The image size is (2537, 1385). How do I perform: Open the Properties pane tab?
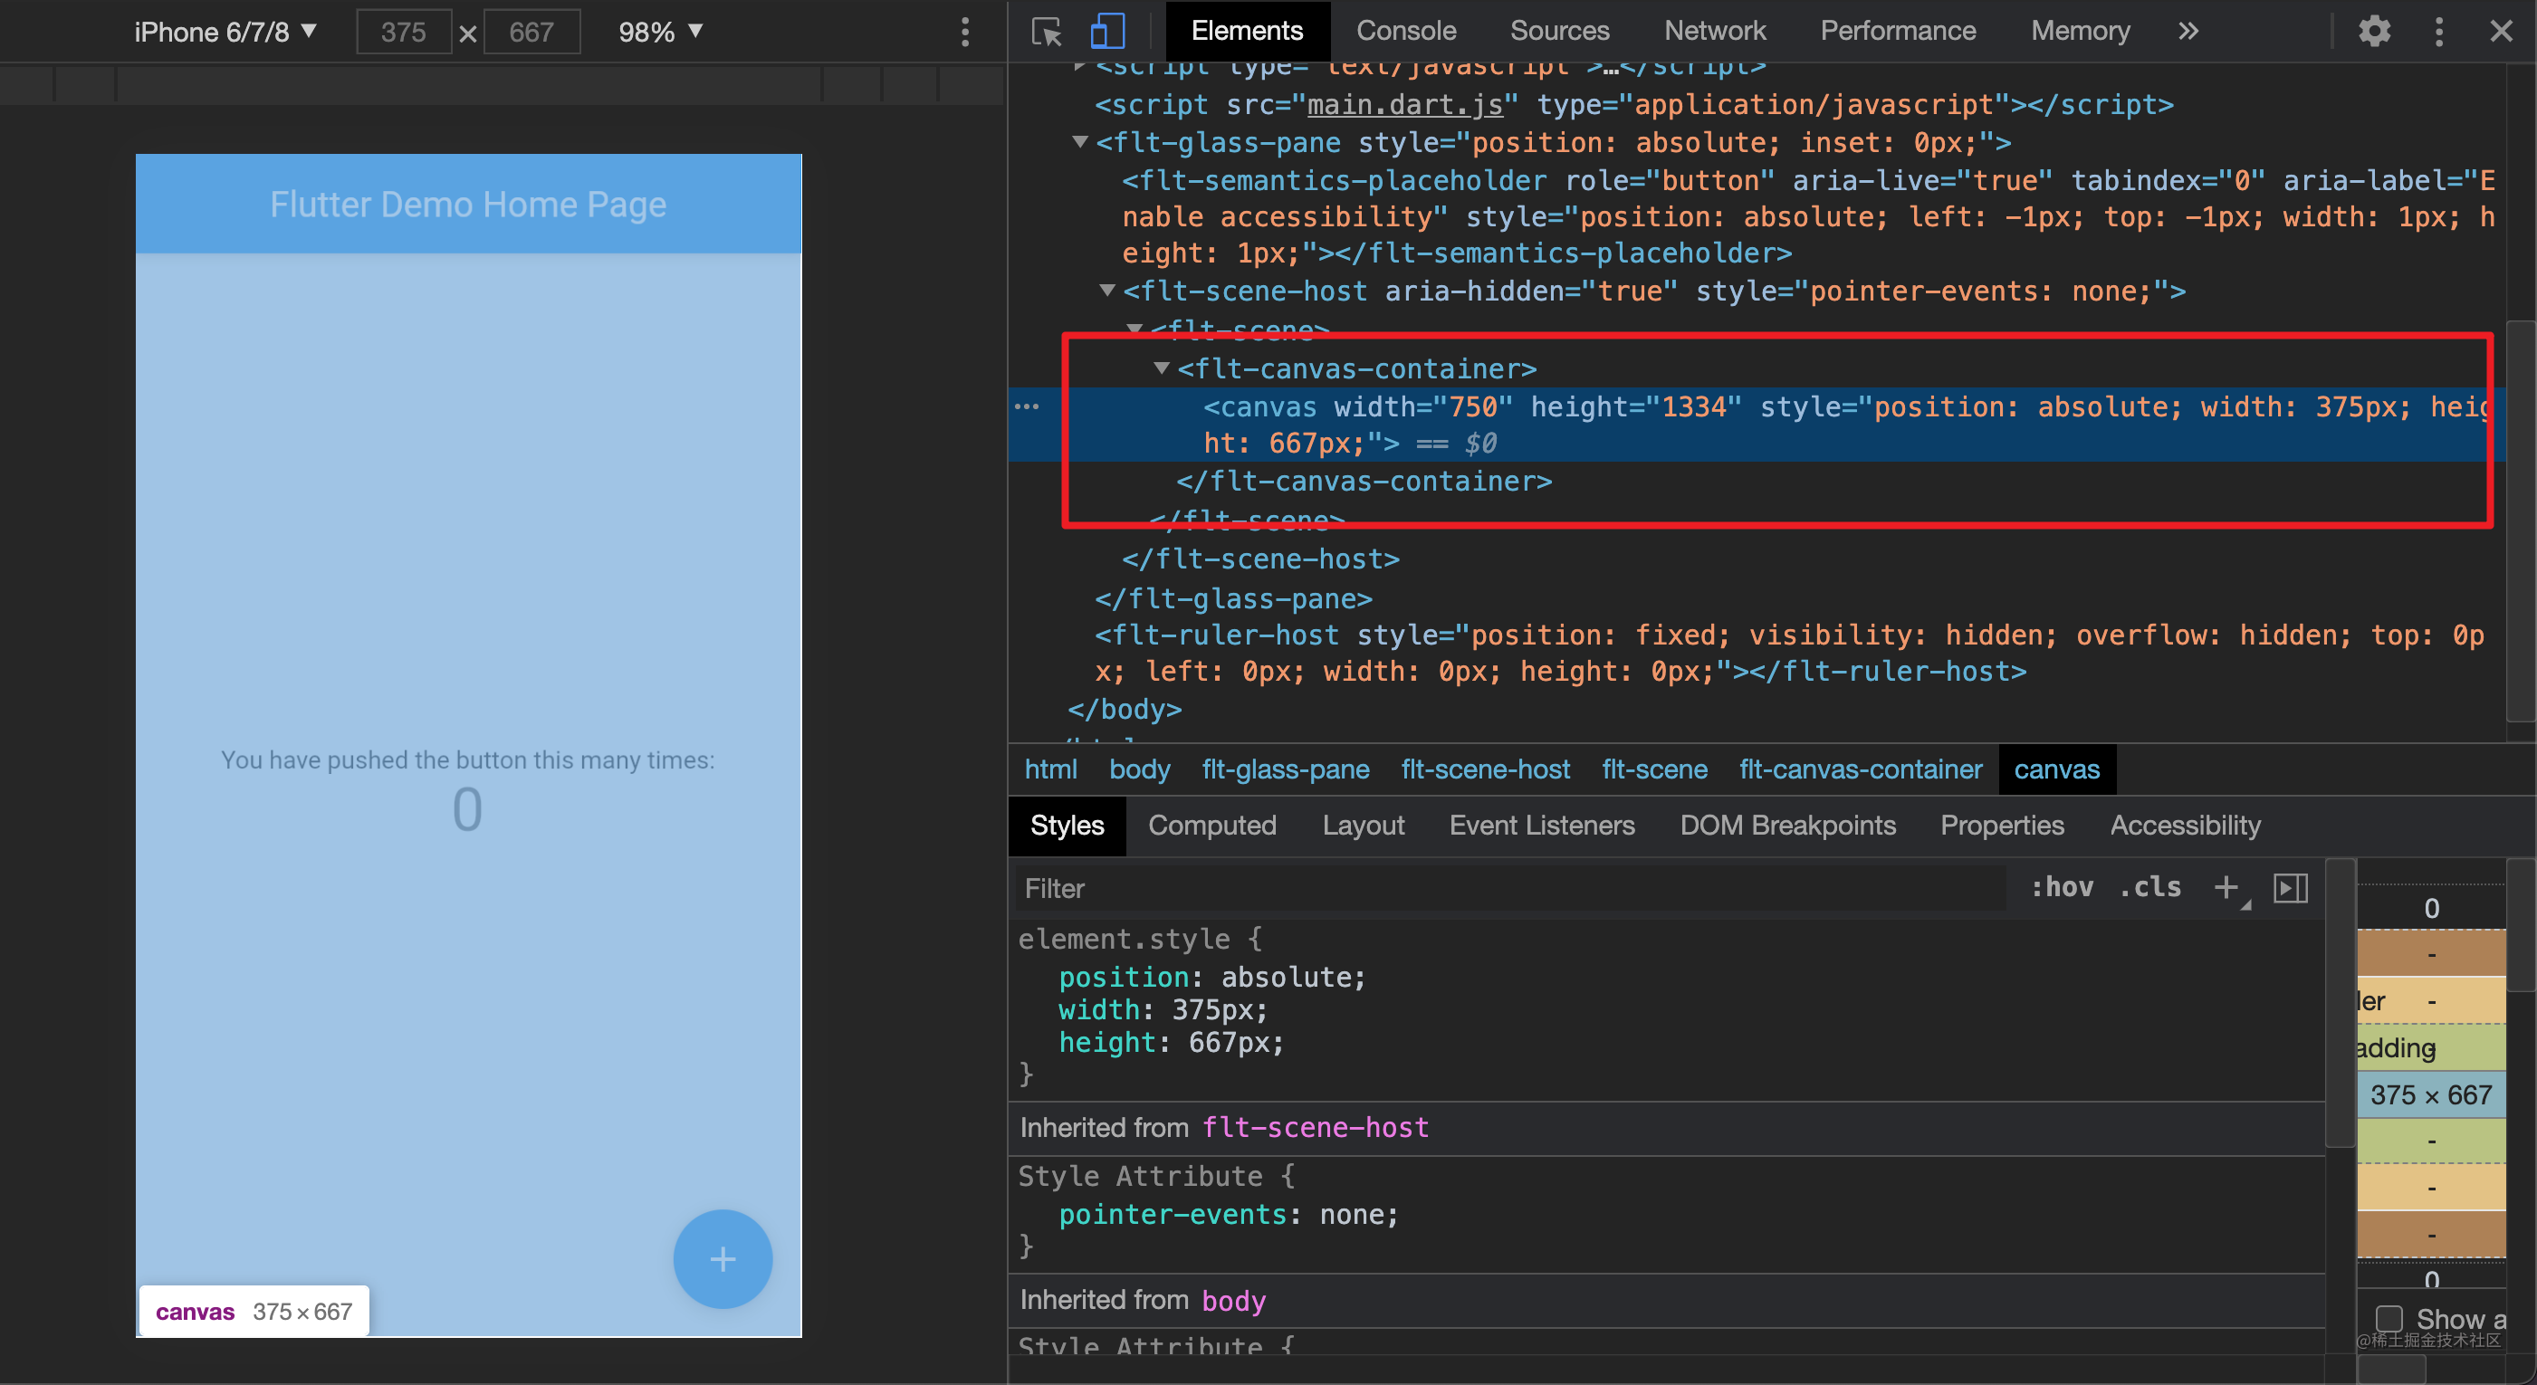coord(2001,825)
